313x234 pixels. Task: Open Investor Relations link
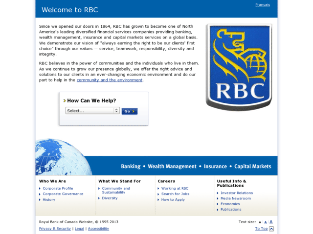[237, 193]
